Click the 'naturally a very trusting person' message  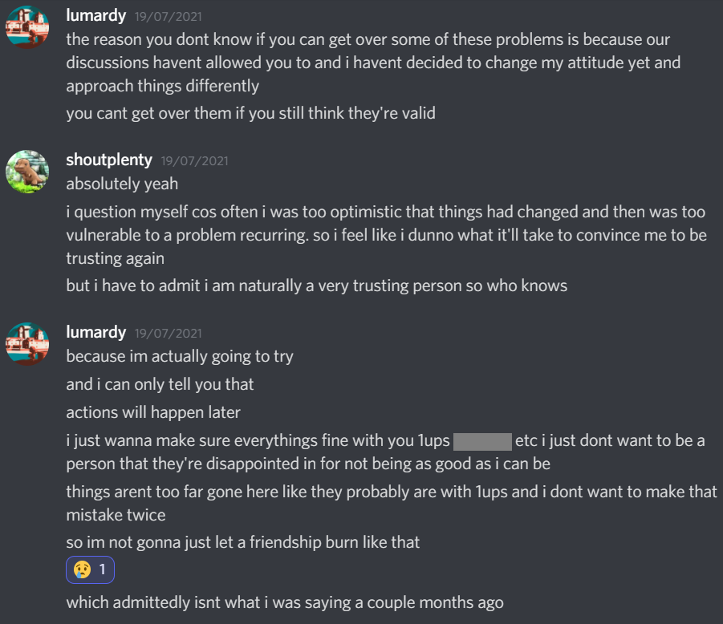316,286
